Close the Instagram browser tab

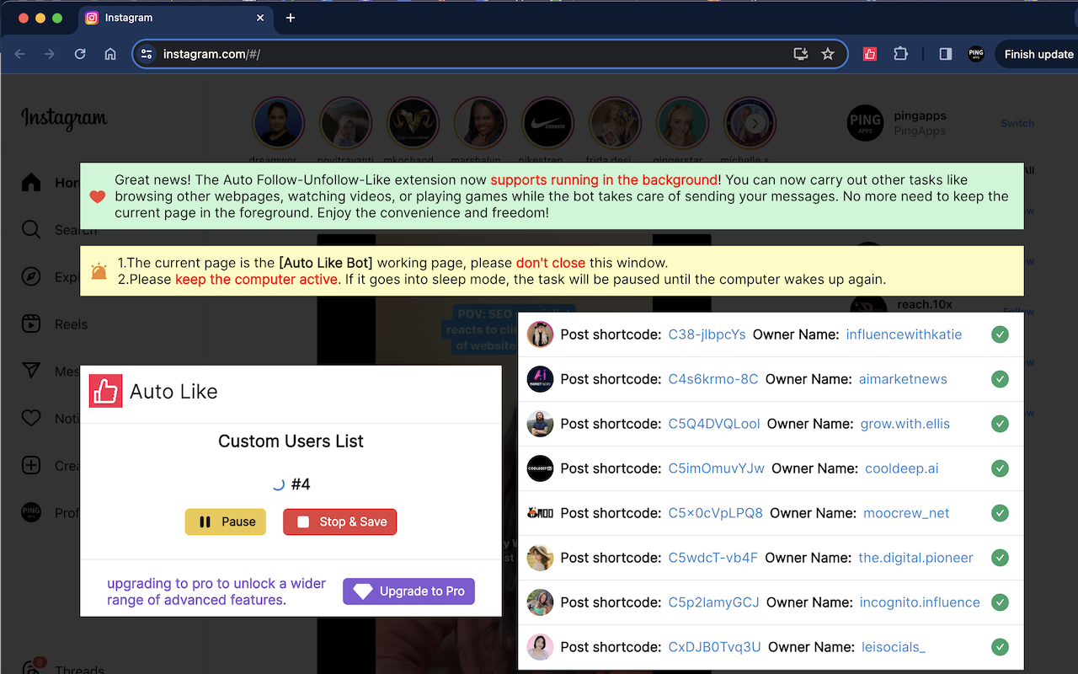click(x=260, y=18)
